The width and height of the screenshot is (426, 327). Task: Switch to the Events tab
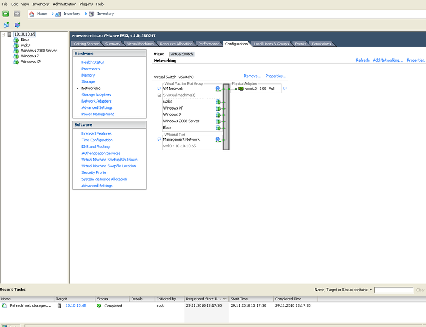300,44
